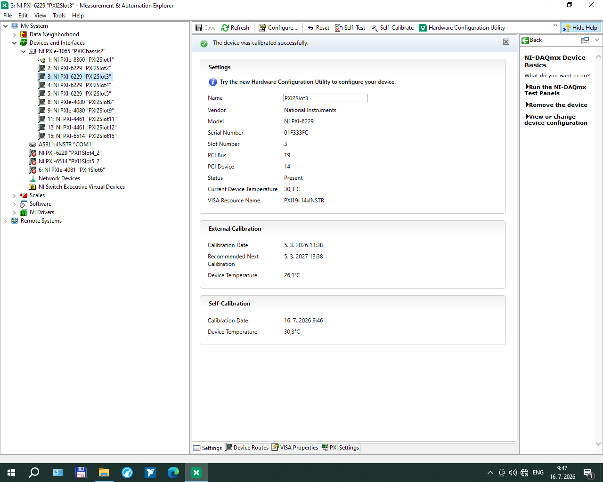Collapse the NI PXIe-1065 chassis node
Viewport: 603px width, 482px height.
tap(23, 51)
